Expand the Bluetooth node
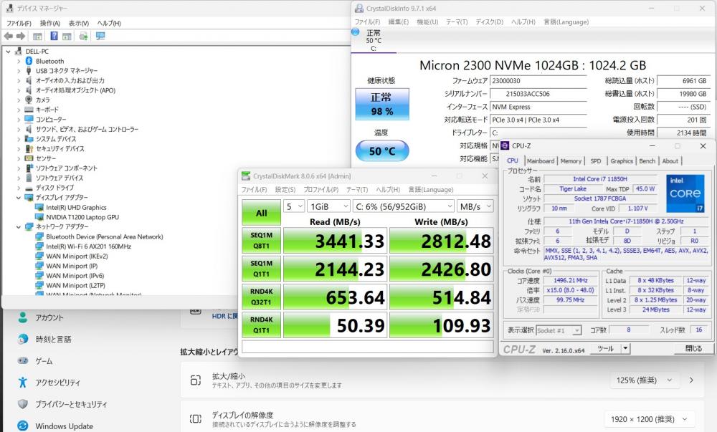Screen dimensions: 717x432 pos(19,61)
